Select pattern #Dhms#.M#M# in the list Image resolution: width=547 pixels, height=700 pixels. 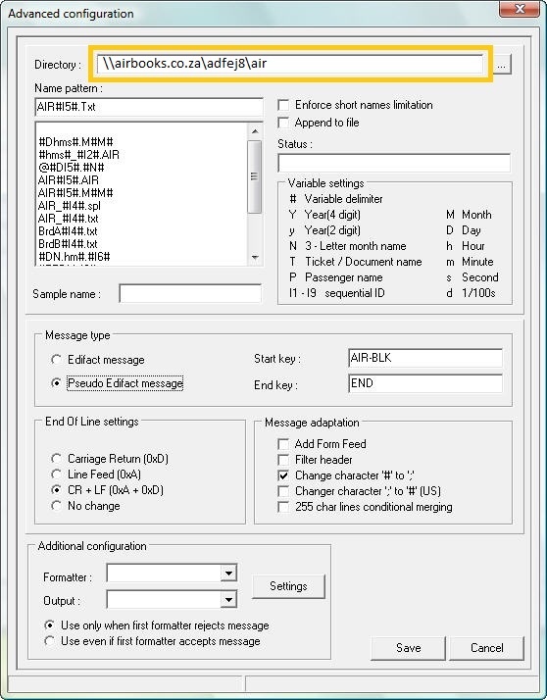(75, 142)
